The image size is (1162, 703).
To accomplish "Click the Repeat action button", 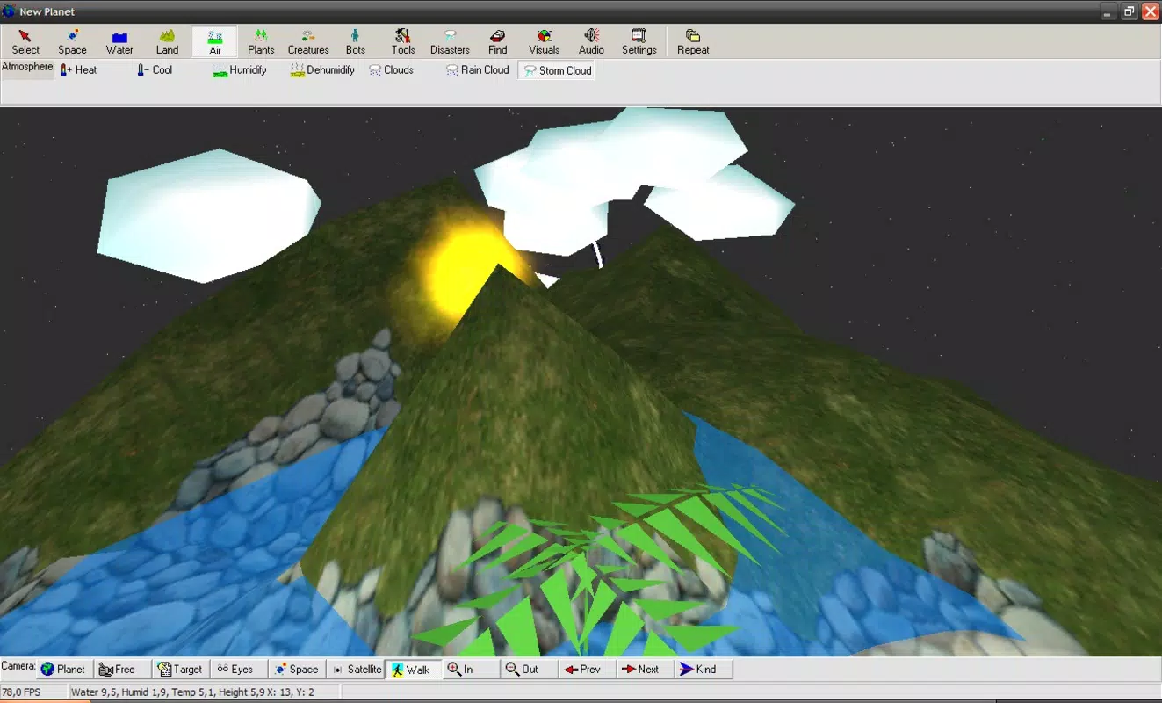I will coord(693,42).
